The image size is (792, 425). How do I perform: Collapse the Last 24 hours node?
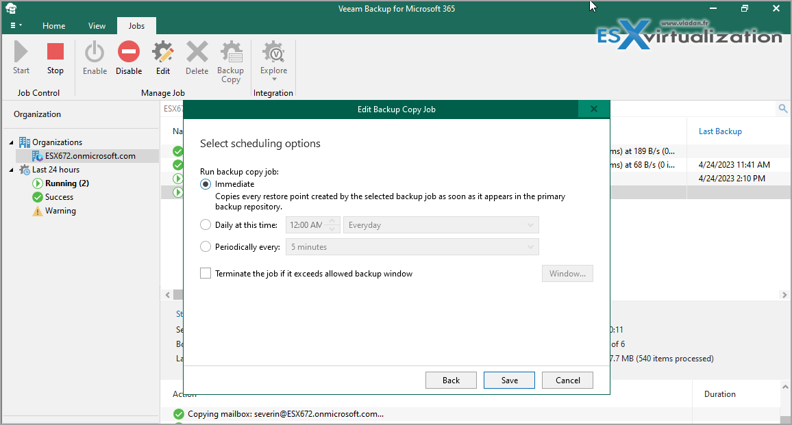pyautogui.click(x=12, y=170)
